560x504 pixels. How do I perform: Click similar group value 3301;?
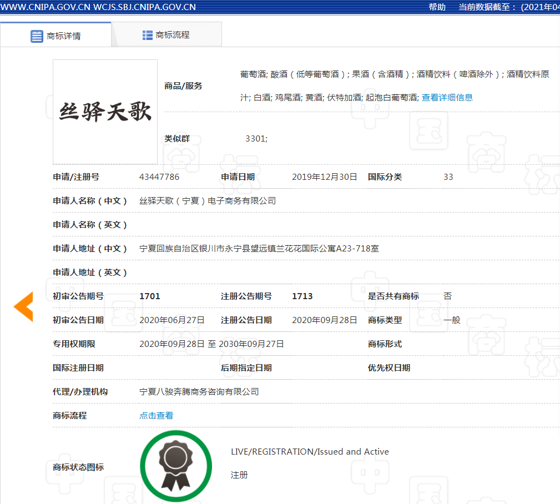point(256,139)
